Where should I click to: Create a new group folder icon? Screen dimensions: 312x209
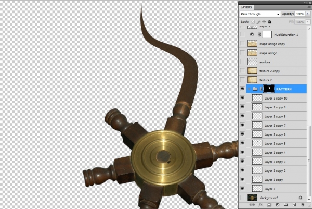point(286,205)
